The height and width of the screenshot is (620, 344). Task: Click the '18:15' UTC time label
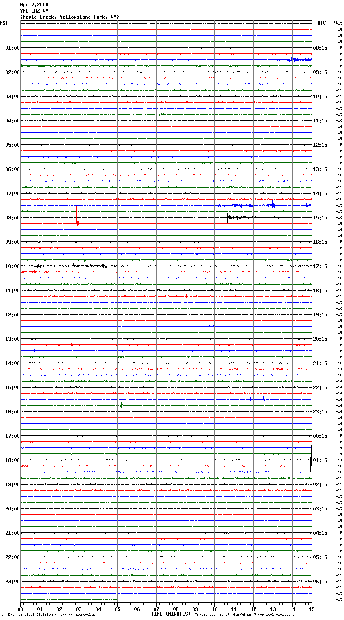click(320, 291)
